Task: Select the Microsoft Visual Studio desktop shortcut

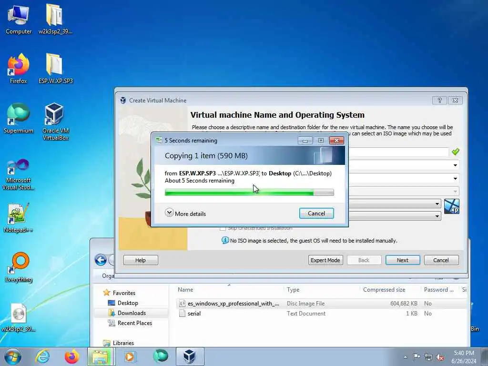Action: [x=19, y=174]
